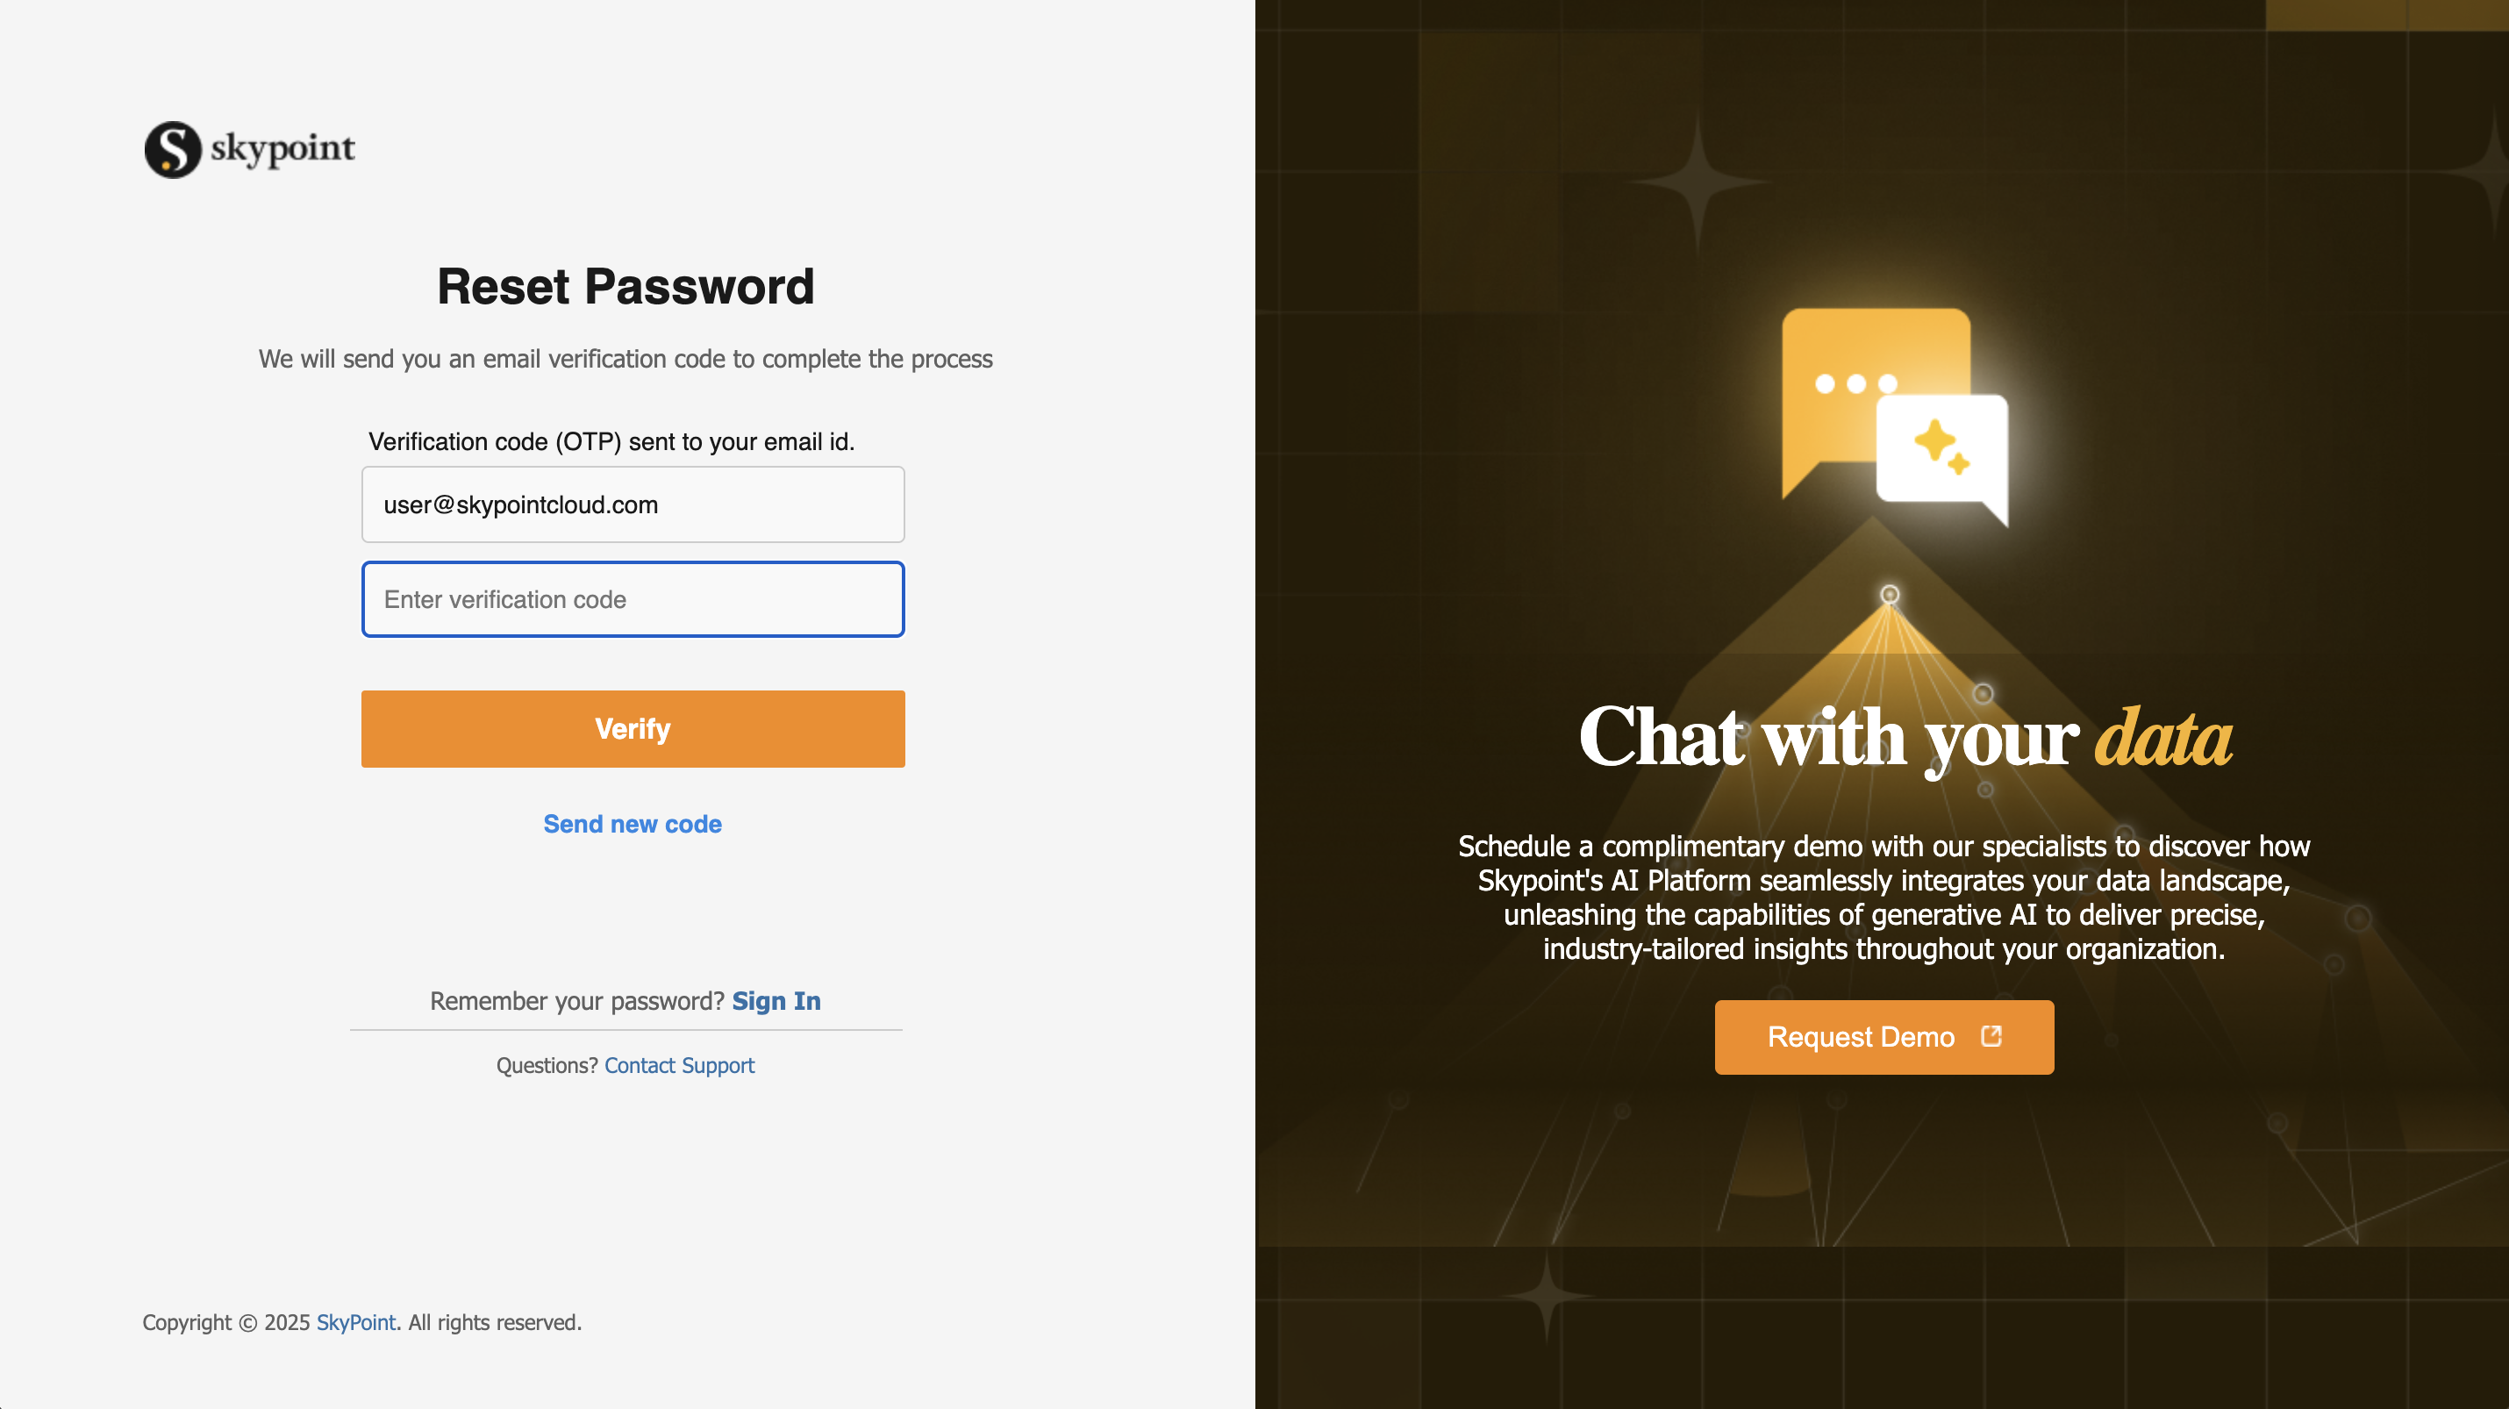Viewport: 2509px width, 1409px height.
Task: Click the skypoint wordmark in the header
Action: point(282,148)
